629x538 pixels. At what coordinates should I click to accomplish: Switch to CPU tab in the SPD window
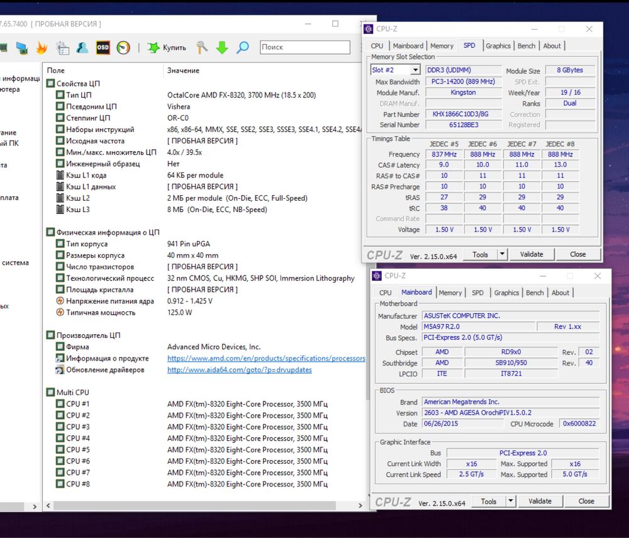coord(377,46)
